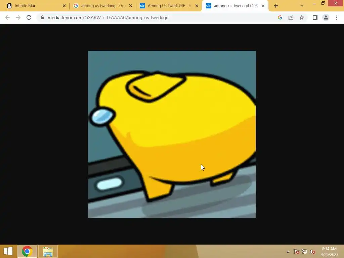Click the yellow Among Us GIF image
The width and height of the screenshot is (344, 258).
[172, 134]
